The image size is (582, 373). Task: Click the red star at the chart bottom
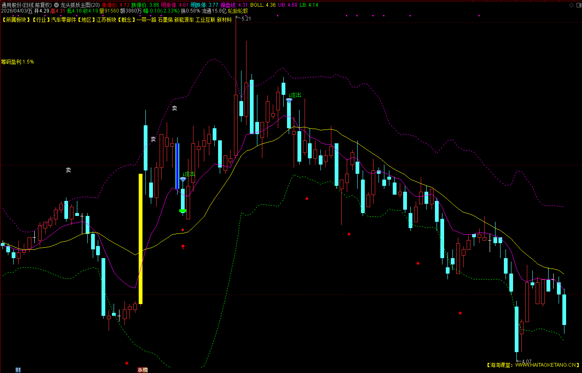click(x=127, y=363)
